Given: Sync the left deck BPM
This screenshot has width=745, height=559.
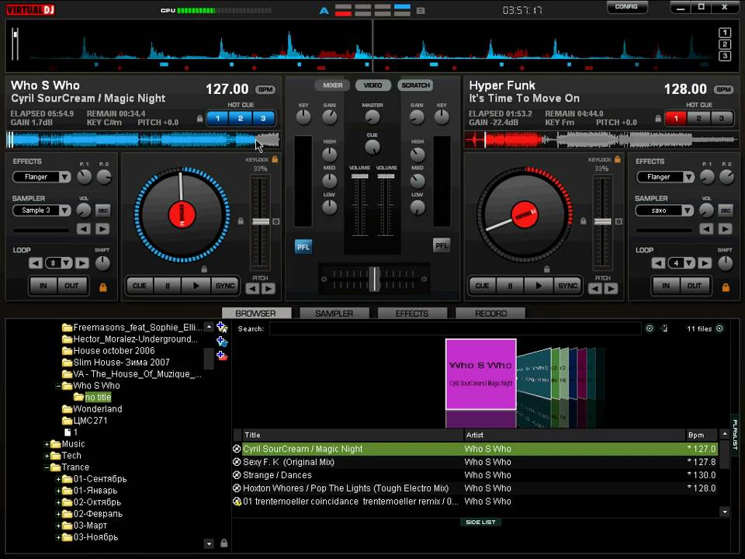Looking at the screenshot, I should click(x=225, y=286).
